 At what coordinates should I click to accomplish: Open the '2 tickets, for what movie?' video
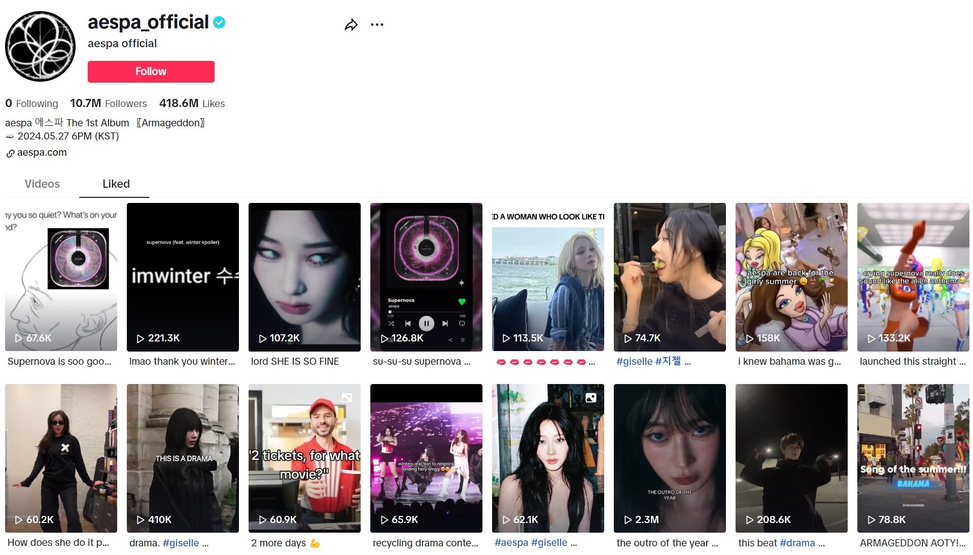tap(304, 458)
